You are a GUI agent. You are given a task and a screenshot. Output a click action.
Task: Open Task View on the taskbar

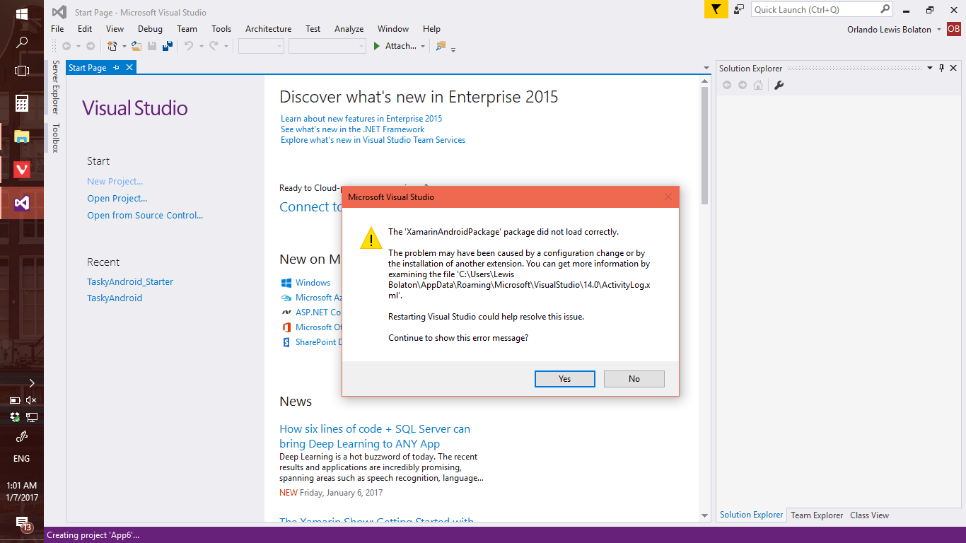coord(22,71)
